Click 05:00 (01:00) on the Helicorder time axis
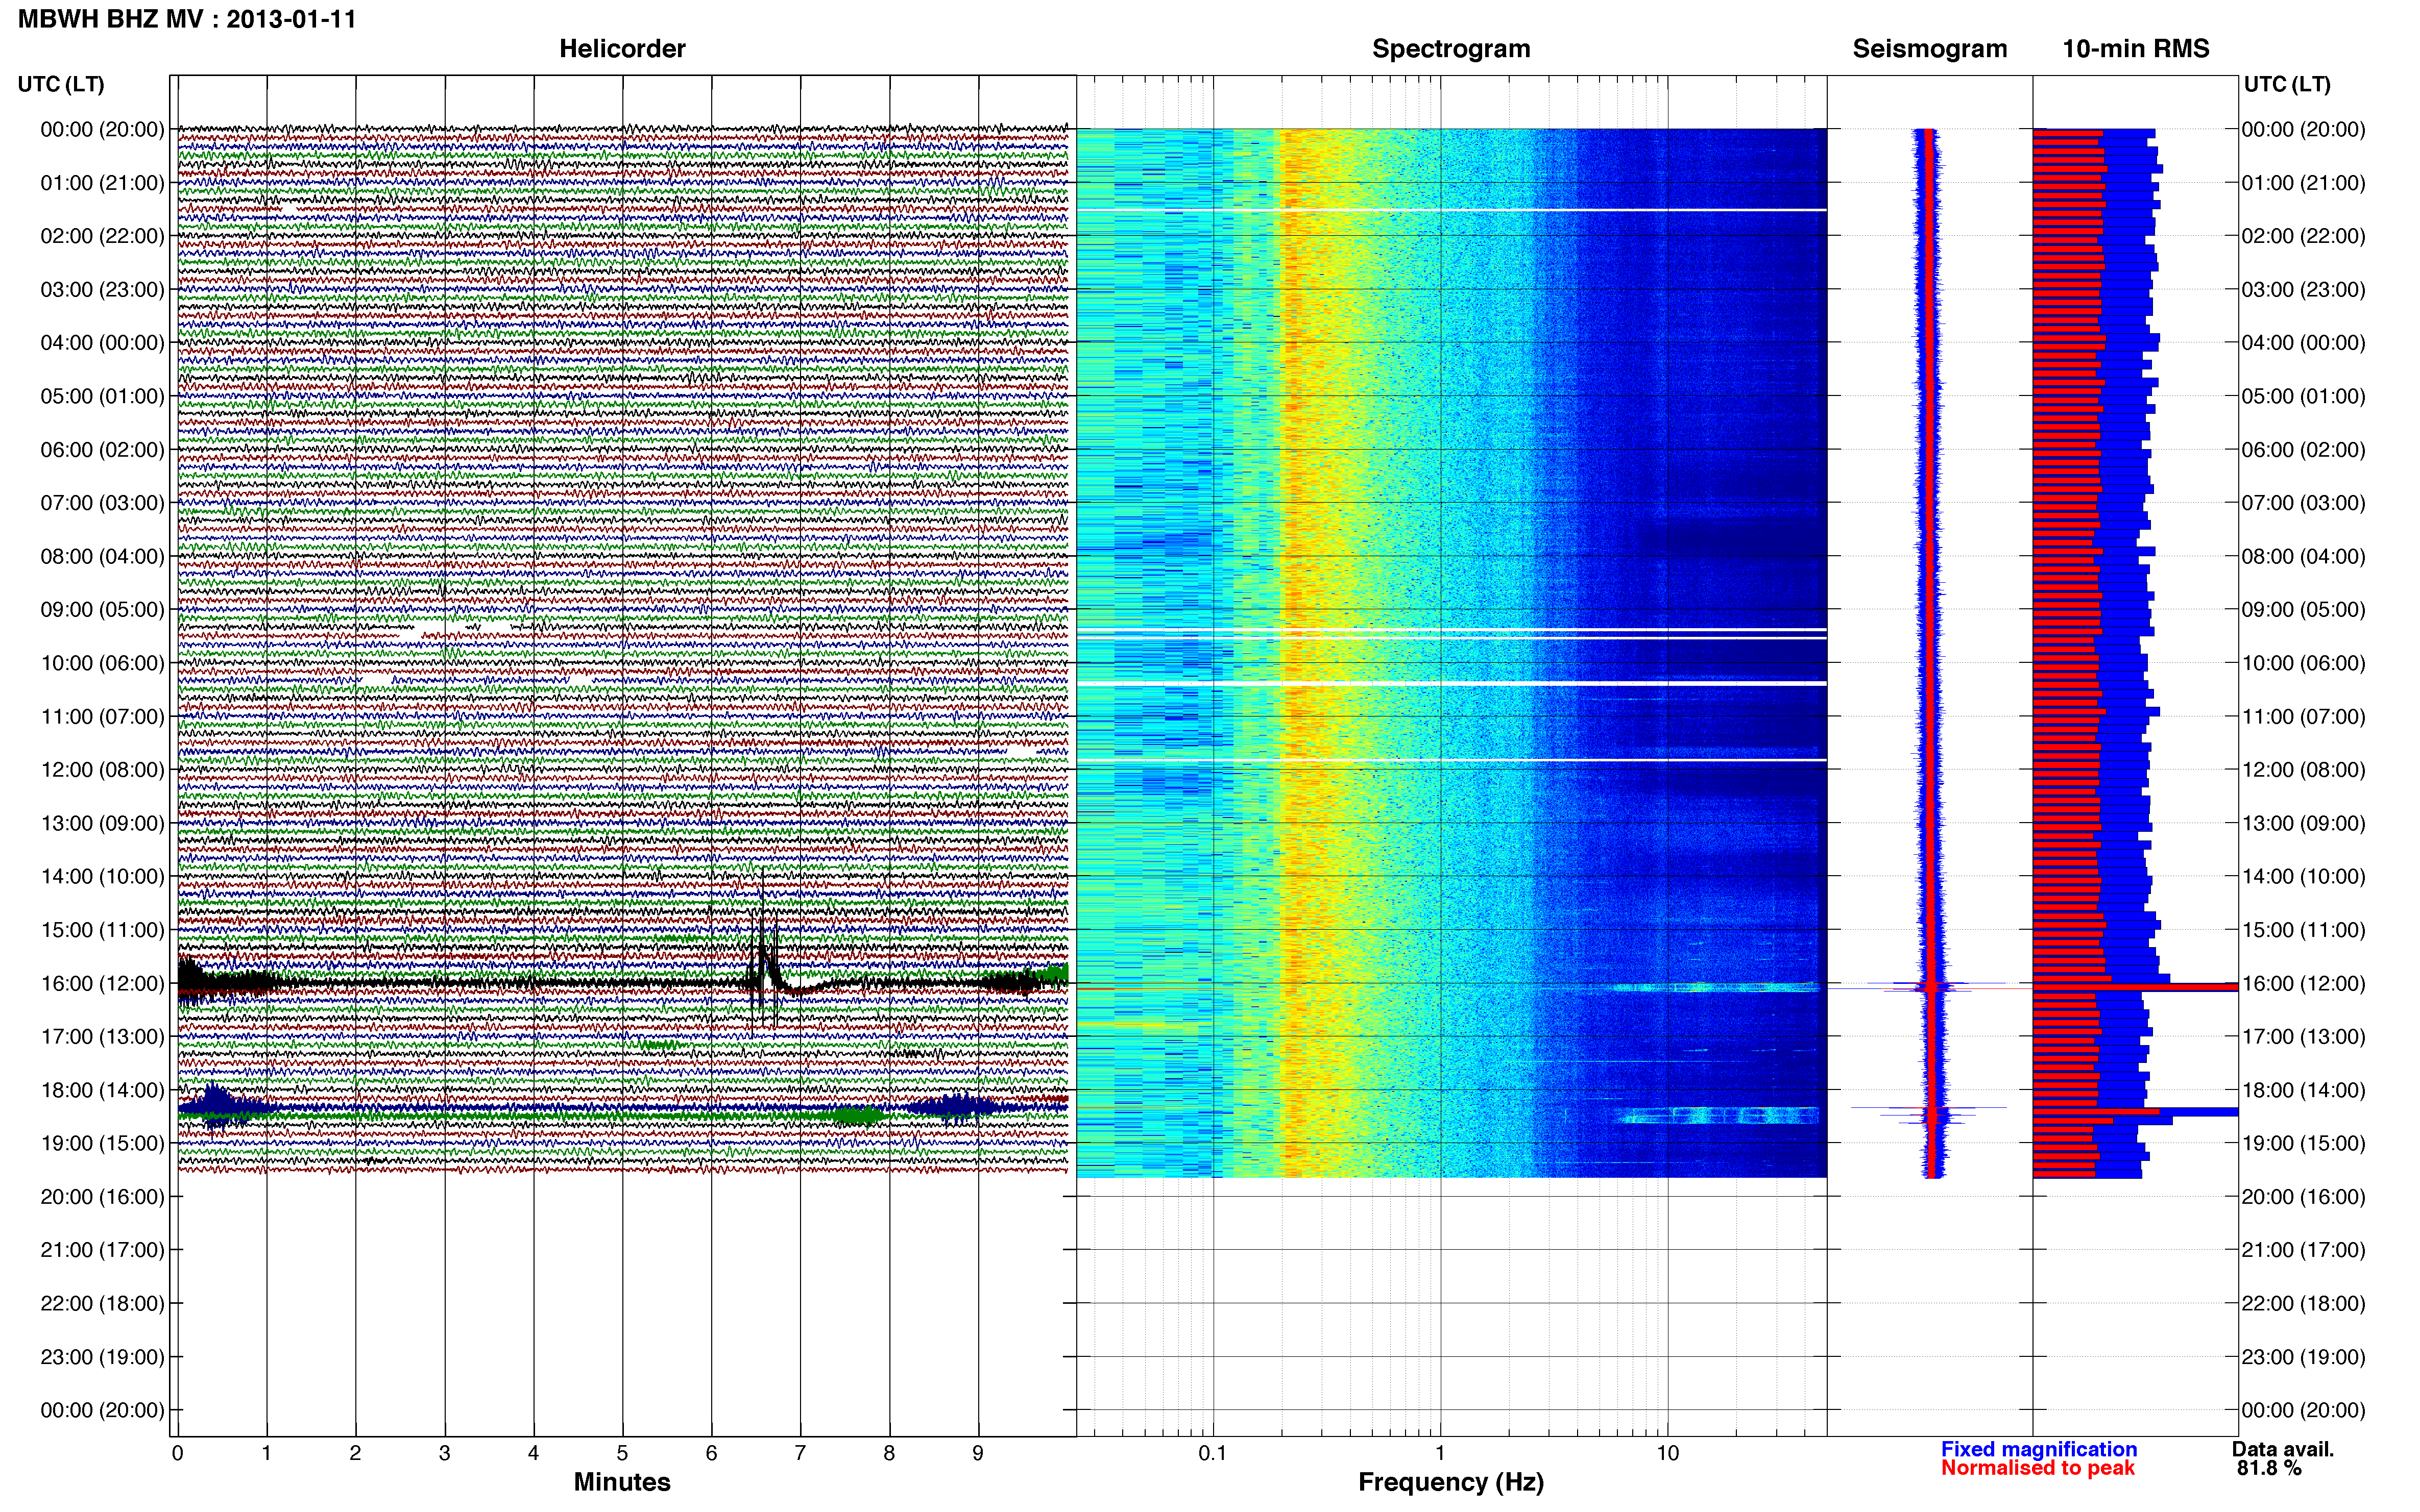2420x1512 pixels. tap(102, 396)
